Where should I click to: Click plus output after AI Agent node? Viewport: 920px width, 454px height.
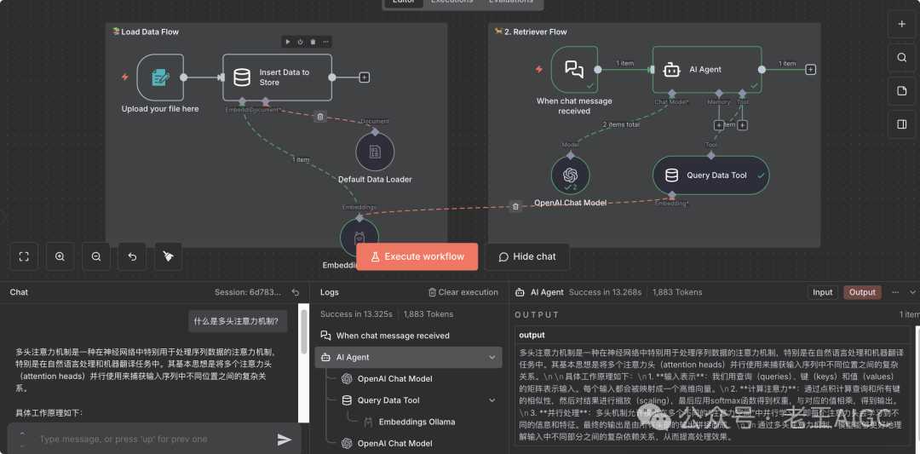811,69
